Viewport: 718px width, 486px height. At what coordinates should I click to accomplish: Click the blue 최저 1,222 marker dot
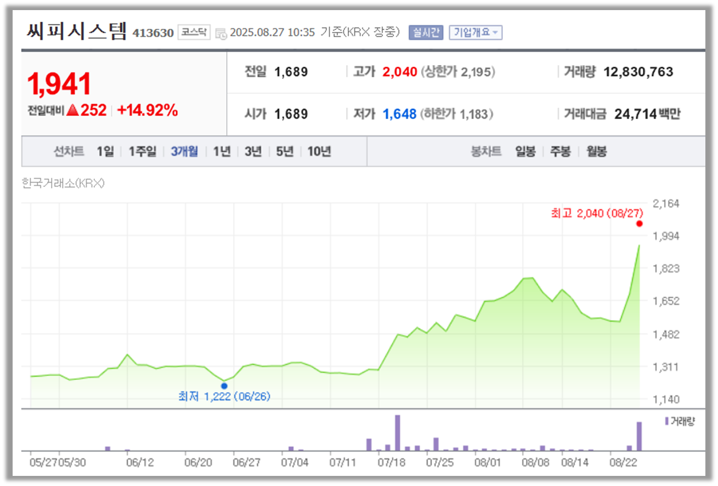[224, 386]
